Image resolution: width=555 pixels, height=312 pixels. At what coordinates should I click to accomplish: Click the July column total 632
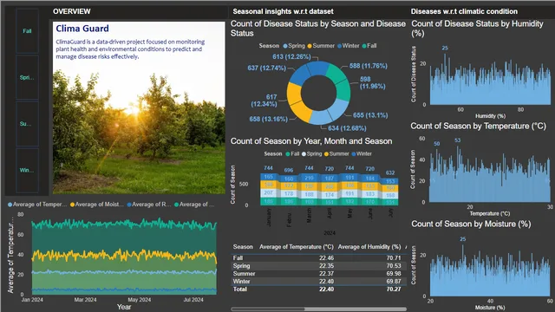pyautogui.click(x=390, y=173)
